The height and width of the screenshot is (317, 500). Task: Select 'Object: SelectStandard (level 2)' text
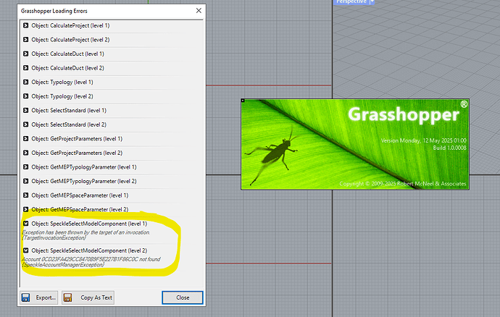point(69,124)
